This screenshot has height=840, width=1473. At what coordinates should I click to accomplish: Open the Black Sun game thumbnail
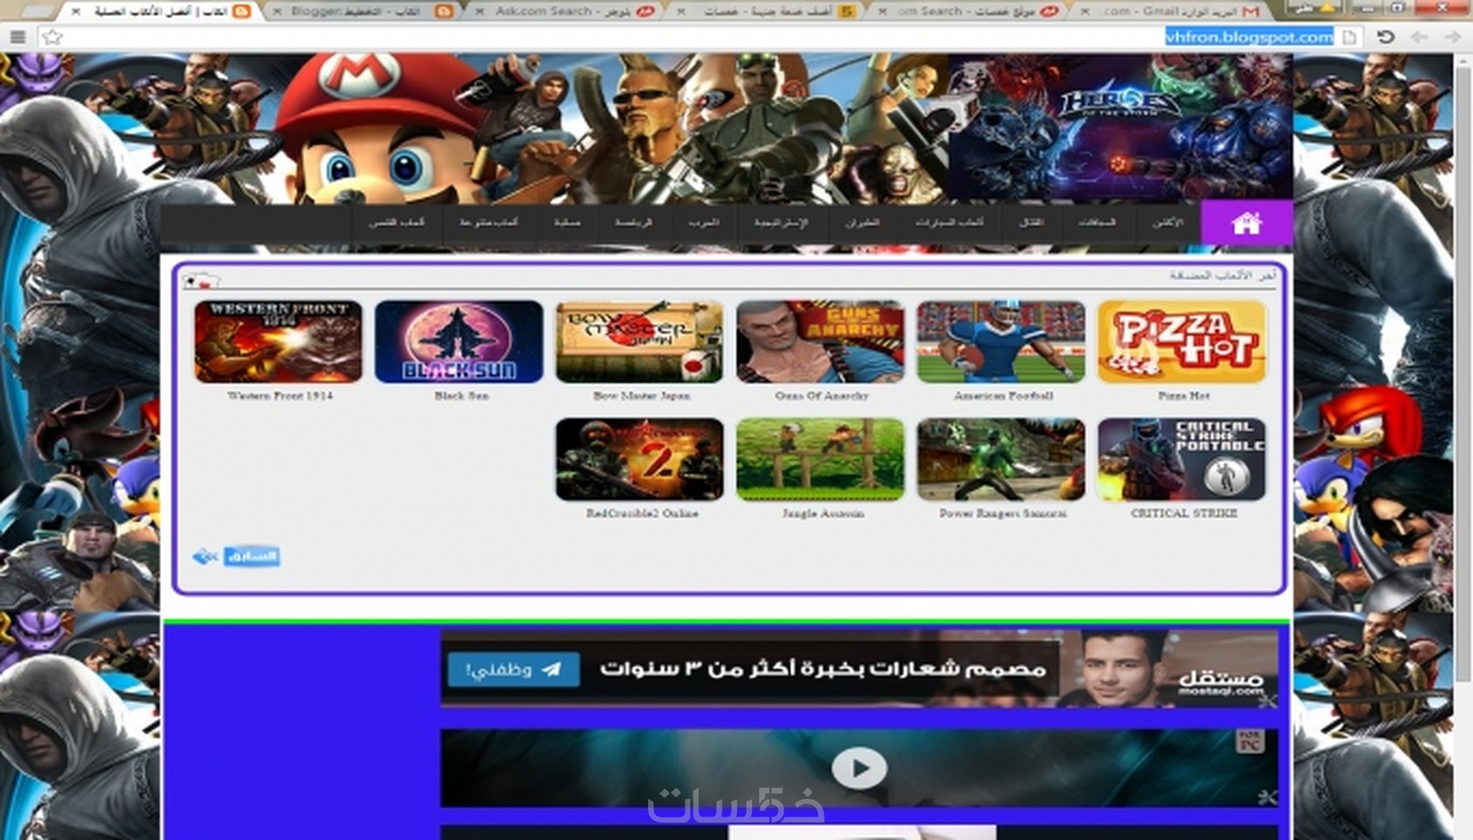(x=459, y=341)
